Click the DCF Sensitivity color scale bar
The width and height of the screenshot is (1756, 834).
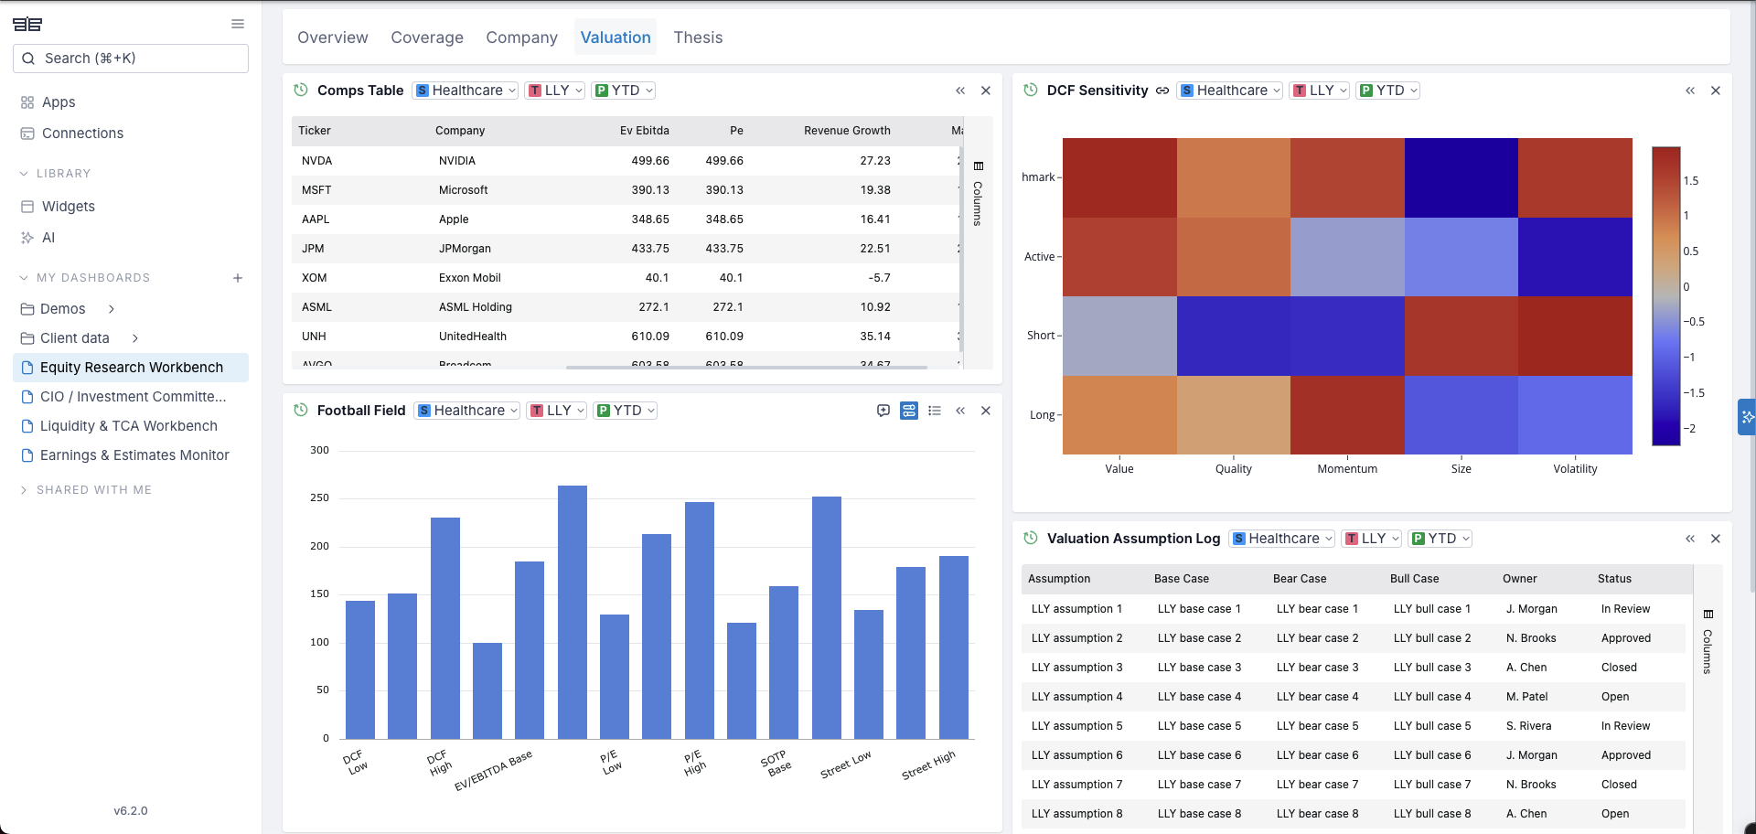[1666, 296]
